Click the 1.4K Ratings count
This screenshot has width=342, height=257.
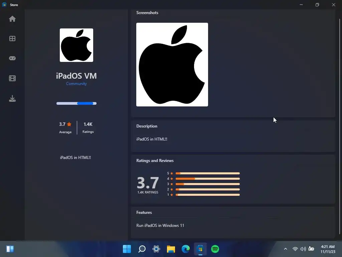tap(88, 127)
